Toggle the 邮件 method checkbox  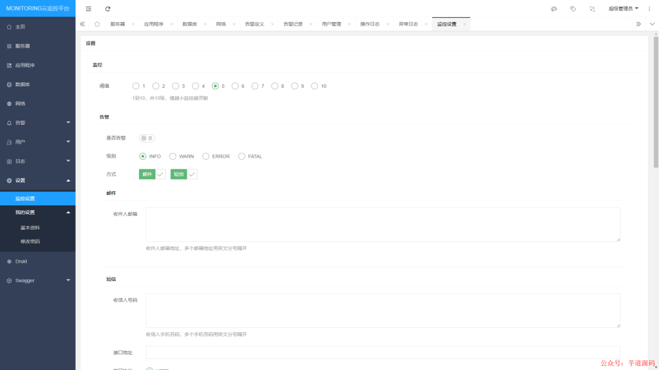[x=152, y=174]
